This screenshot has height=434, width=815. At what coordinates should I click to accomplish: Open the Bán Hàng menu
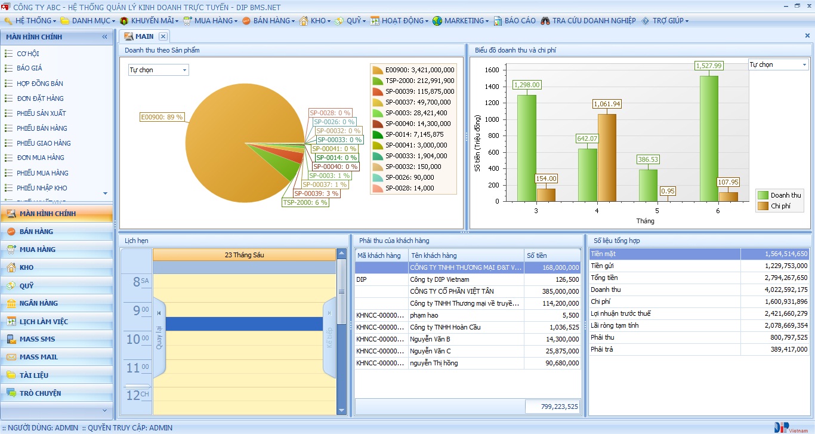pos(269,20)
